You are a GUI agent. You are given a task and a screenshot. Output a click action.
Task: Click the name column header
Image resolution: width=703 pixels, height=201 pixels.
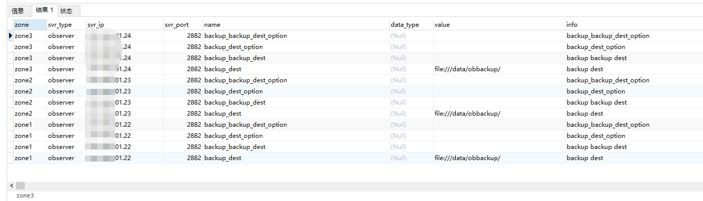coord(296,24)
